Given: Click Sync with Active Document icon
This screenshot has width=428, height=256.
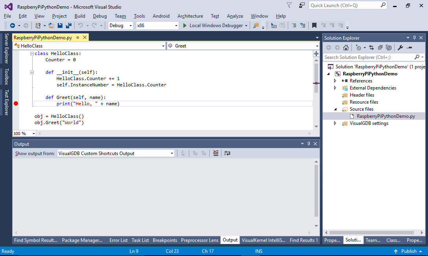Looking at the screenshot, I should (x=371, y=48).
